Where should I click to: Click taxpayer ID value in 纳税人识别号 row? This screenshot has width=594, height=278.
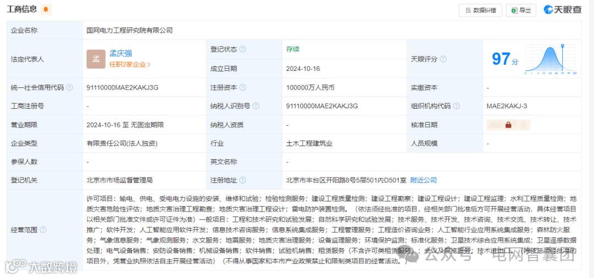click(x=322, y=106)
